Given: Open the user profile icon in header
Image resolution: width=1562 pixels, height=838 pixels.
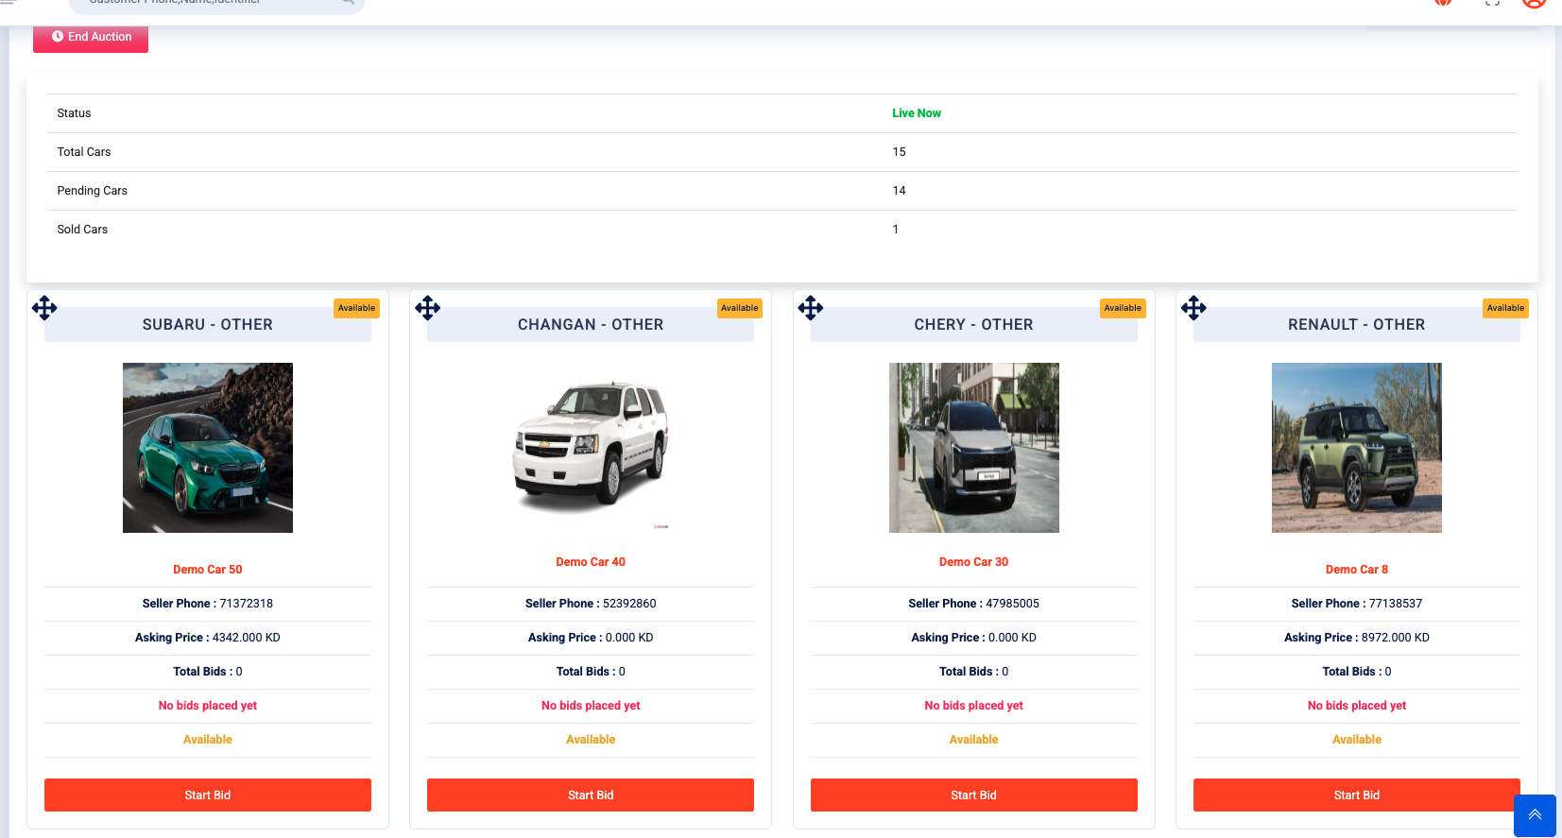Looking at the screenshot, I should pyautogui.click(x=1534, y=3).
